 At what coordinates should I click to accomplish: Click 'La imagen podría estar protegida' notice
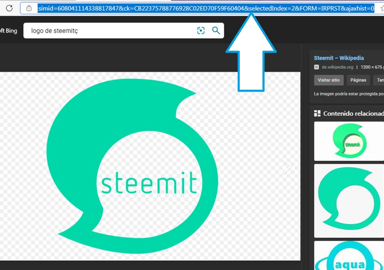349,94
